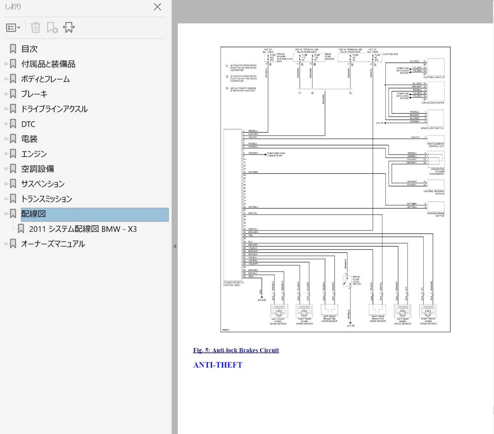The image size is (494, 434).
Task: Open the Fig. 5: Anti-lock Brakes Circuit link
Action: (x=236, y=350)
